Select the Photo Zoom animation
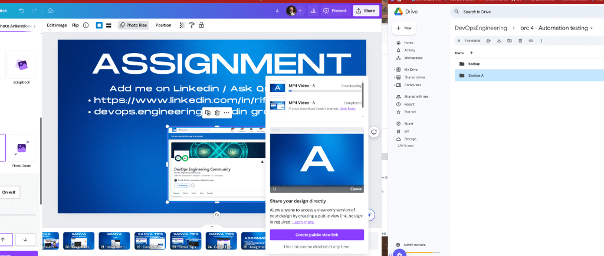This screenshot has width=604, height=256. pyautogui.click(x=21, y=148)
